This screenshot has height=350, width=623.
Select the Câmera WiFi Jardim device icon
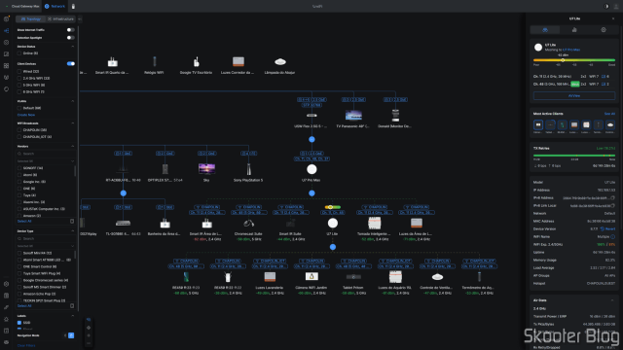pos(311,276)
